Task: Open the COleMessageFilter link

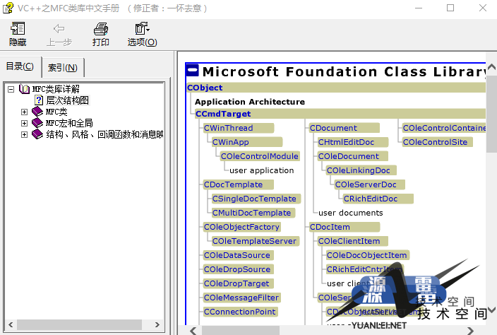Action: pos(241,298)
